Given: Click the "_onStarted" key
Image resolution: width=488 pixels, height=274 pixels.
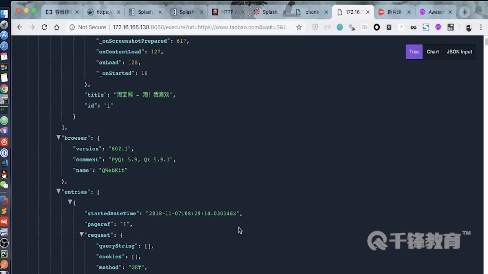Looking at the screenshot, I should 116,73.
